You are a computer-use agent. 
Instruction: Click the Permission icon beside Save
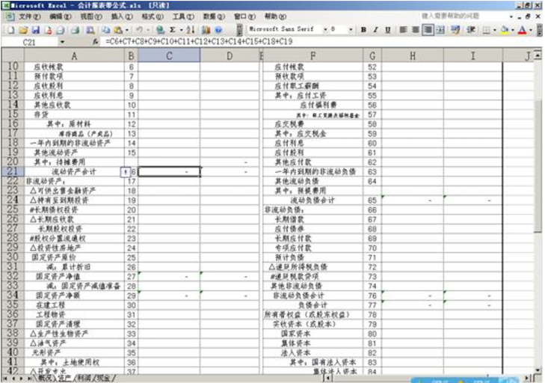coord(49,30)
